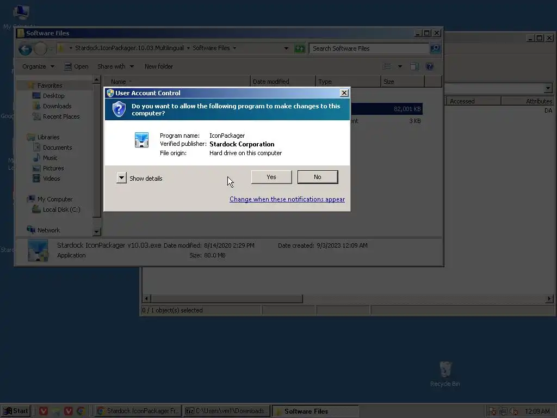
Task: Click navigation pane scroll up arrow
Action: click(x=97, y=79)
